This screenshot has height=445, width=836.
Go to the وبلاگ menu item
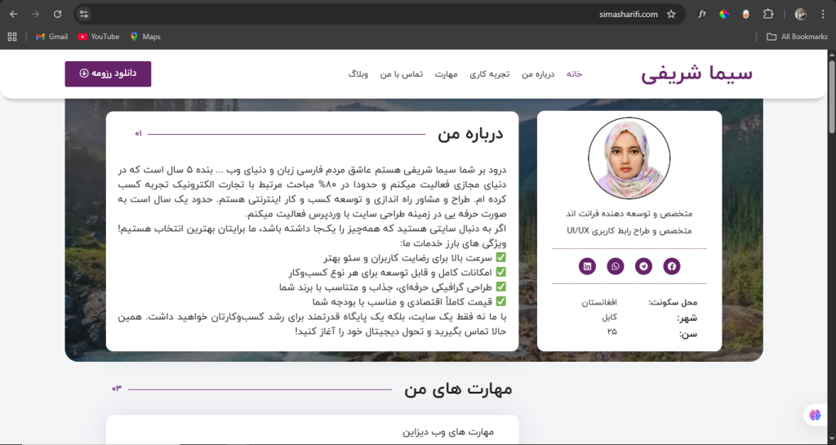[358, 74]
